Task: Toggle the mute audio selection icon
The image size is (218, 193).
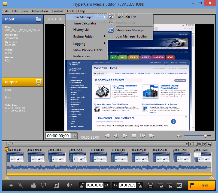Action: [x=69, y=185]
